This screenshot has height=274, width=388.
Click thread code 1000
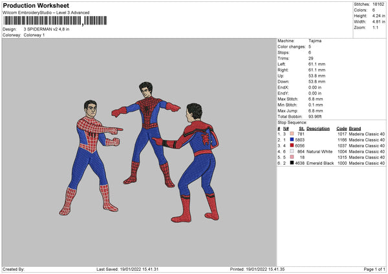(342, 163)
